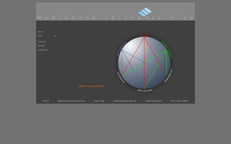Click footer text '73104 Börtlingen'
Viewport: 231px width, 144px height.
click(x=153, y=101)
